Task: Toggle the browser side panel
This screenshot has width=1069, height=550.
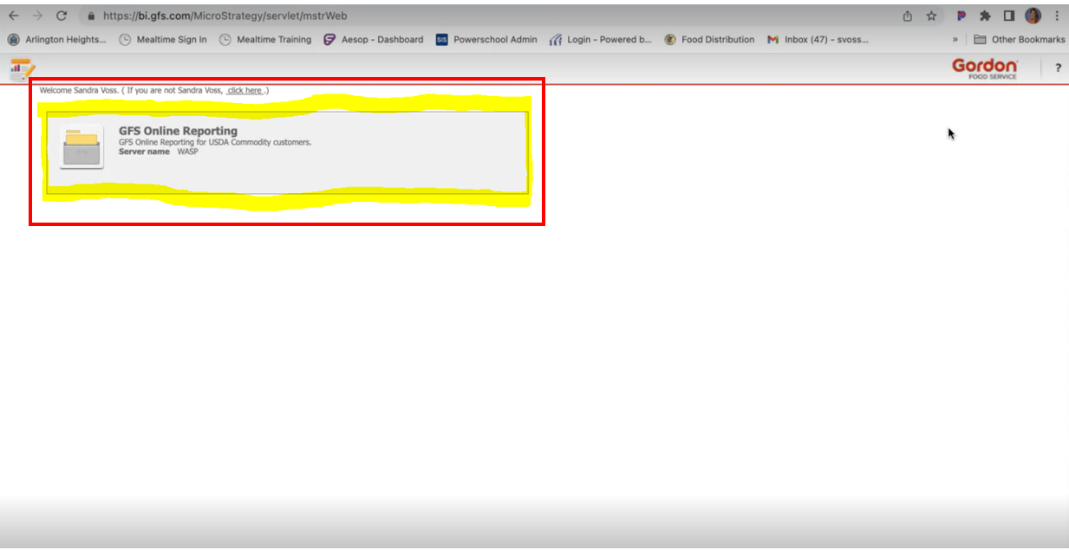Action: coord(1009,16)
